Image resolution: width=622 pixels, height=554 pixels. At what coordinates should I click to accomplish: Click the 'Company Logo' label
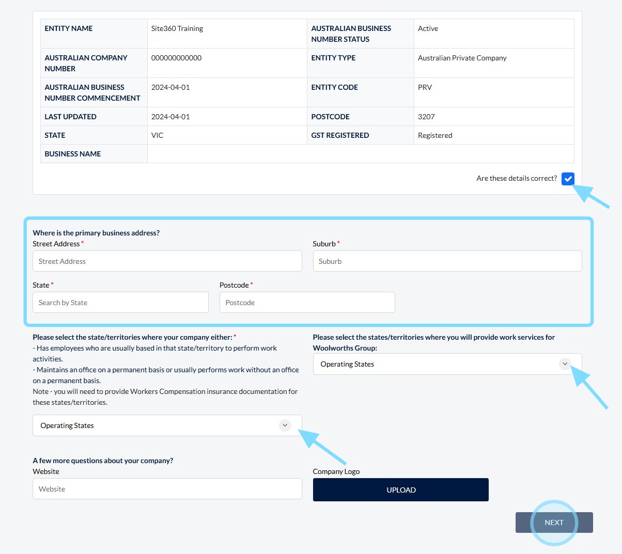pos(336,471)
